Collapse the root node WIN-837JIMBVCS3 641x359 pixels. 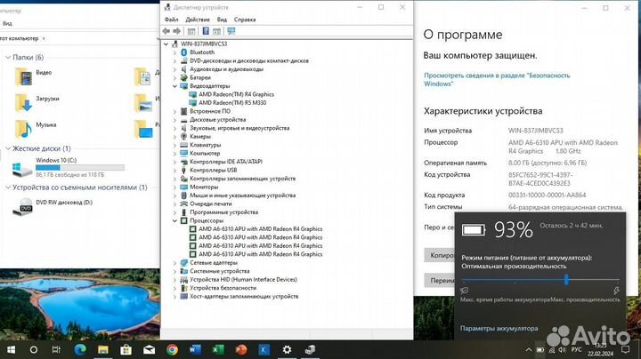tap(166, 44)
